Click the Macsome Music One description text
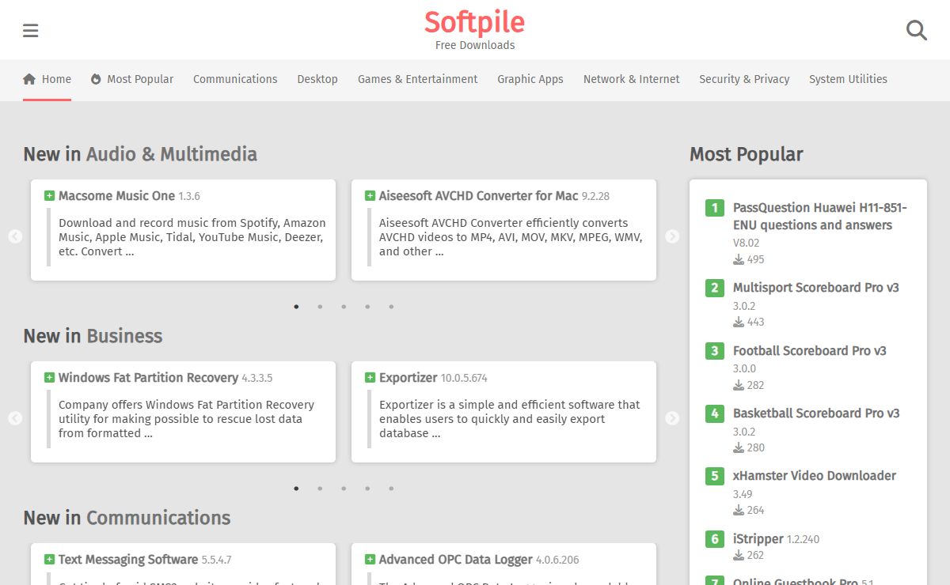This screenshot has width=950, height=585. tap(192, 237)
